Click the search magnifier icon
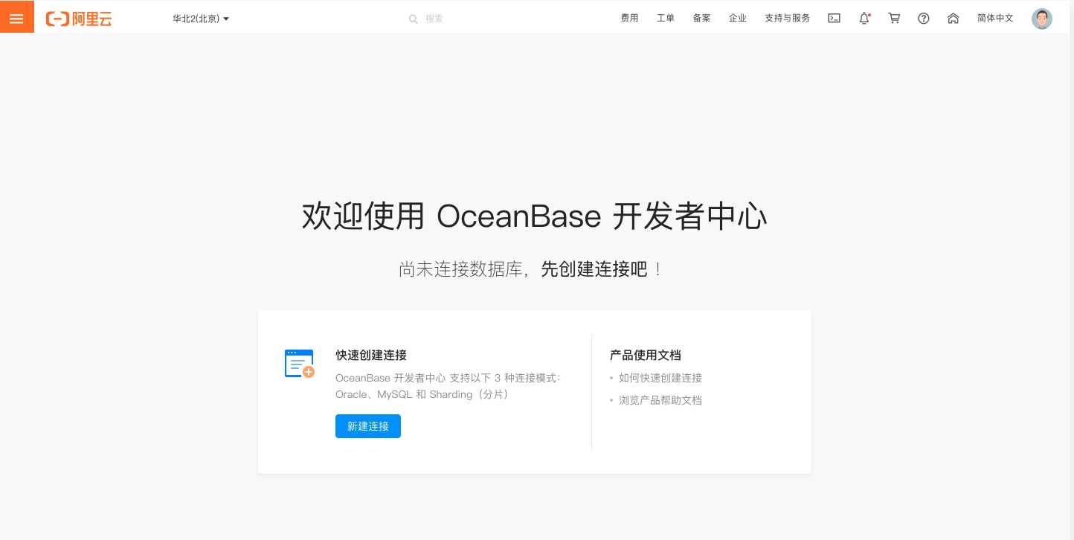 point(413,19)
